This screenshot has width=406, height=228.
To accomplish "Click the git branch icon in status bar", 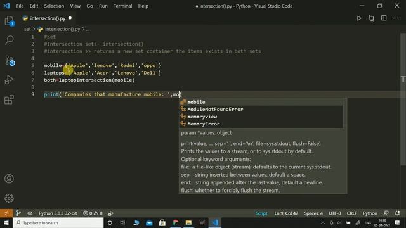I will (x=18, y=213).
